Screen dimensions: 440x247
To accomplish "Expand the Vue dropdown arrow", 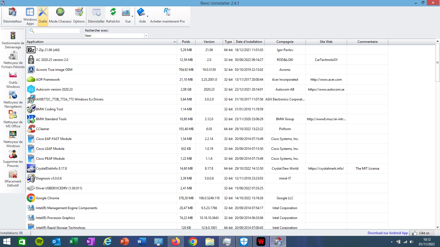I will click(x=132, y=16).
